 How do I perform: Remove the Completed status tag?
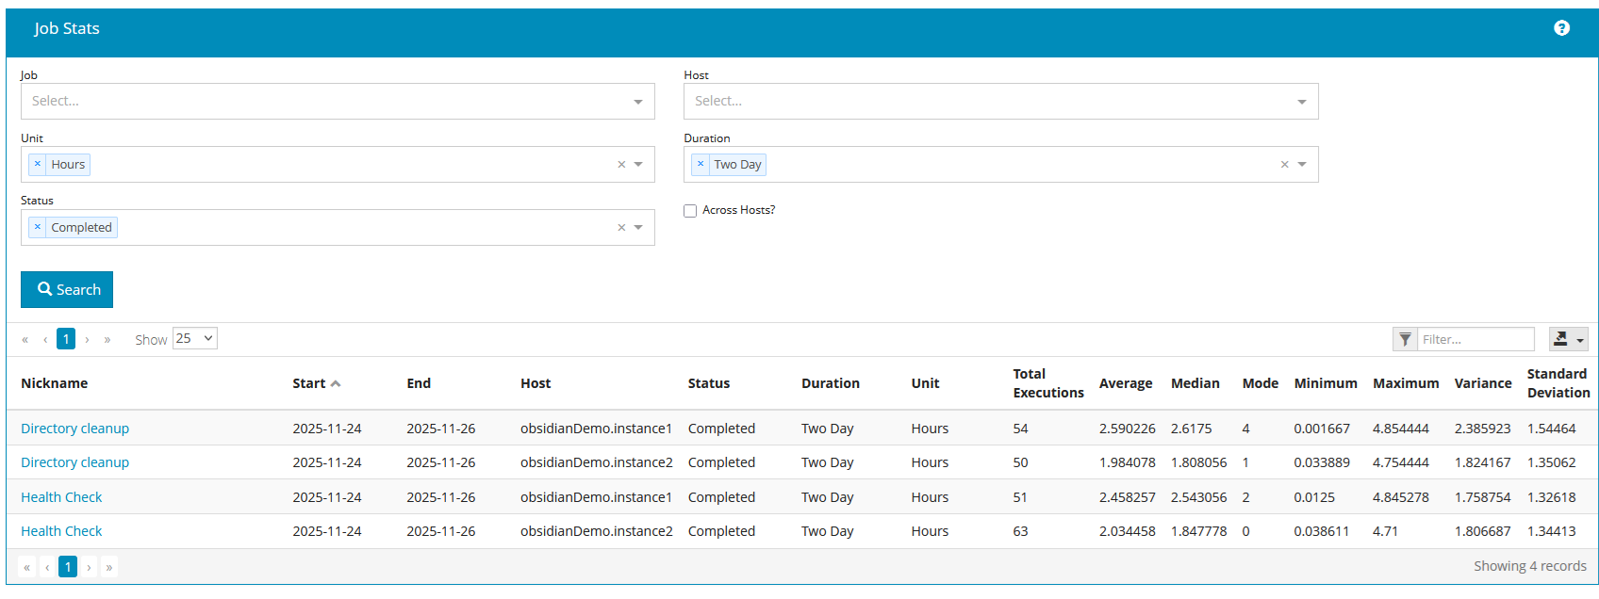pos(38,227)
